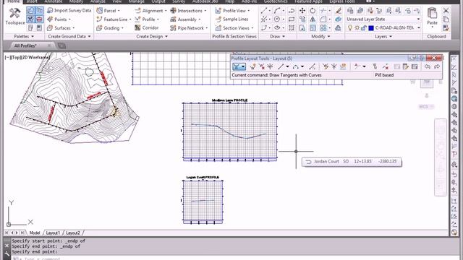Select the Rotate tool in Modify panel
463x260 pixels.
(x=313, y=11)
